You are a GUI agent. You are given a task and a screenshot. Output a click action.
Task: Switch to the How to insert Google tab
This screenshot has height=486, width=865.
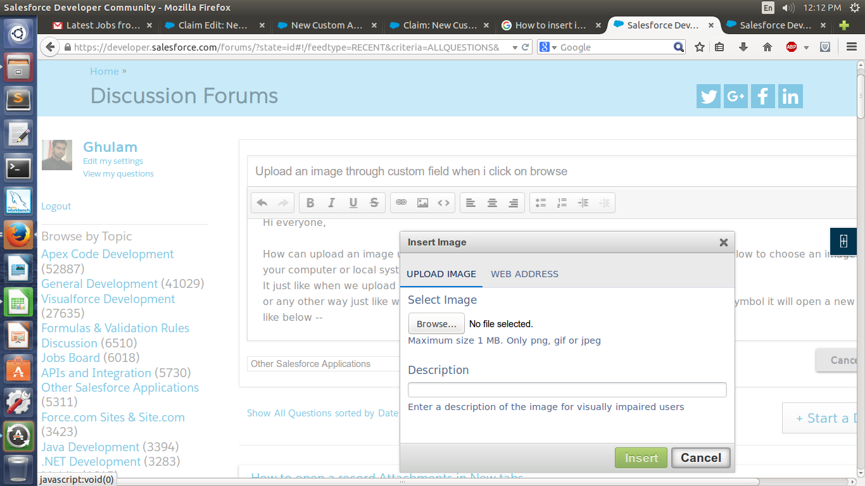pyautogui.click(x=552, y=25)
